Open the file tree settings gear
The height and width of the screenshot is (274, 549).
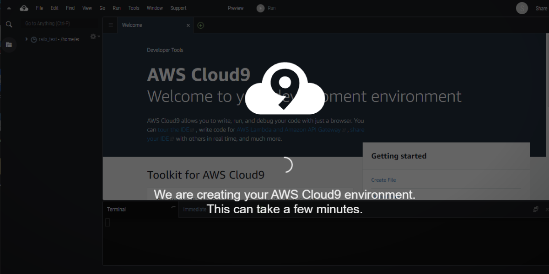point(94,36)
